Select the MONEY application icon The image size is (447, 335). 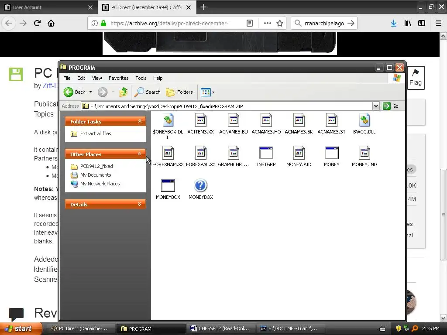click(x=332, y=153)
